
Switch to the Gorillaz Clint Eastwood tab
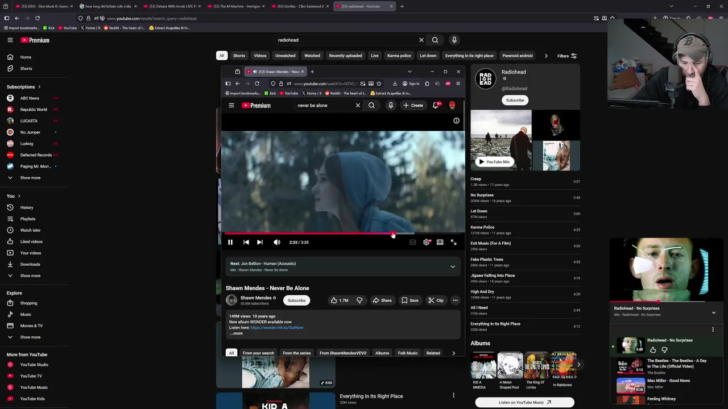298,6
